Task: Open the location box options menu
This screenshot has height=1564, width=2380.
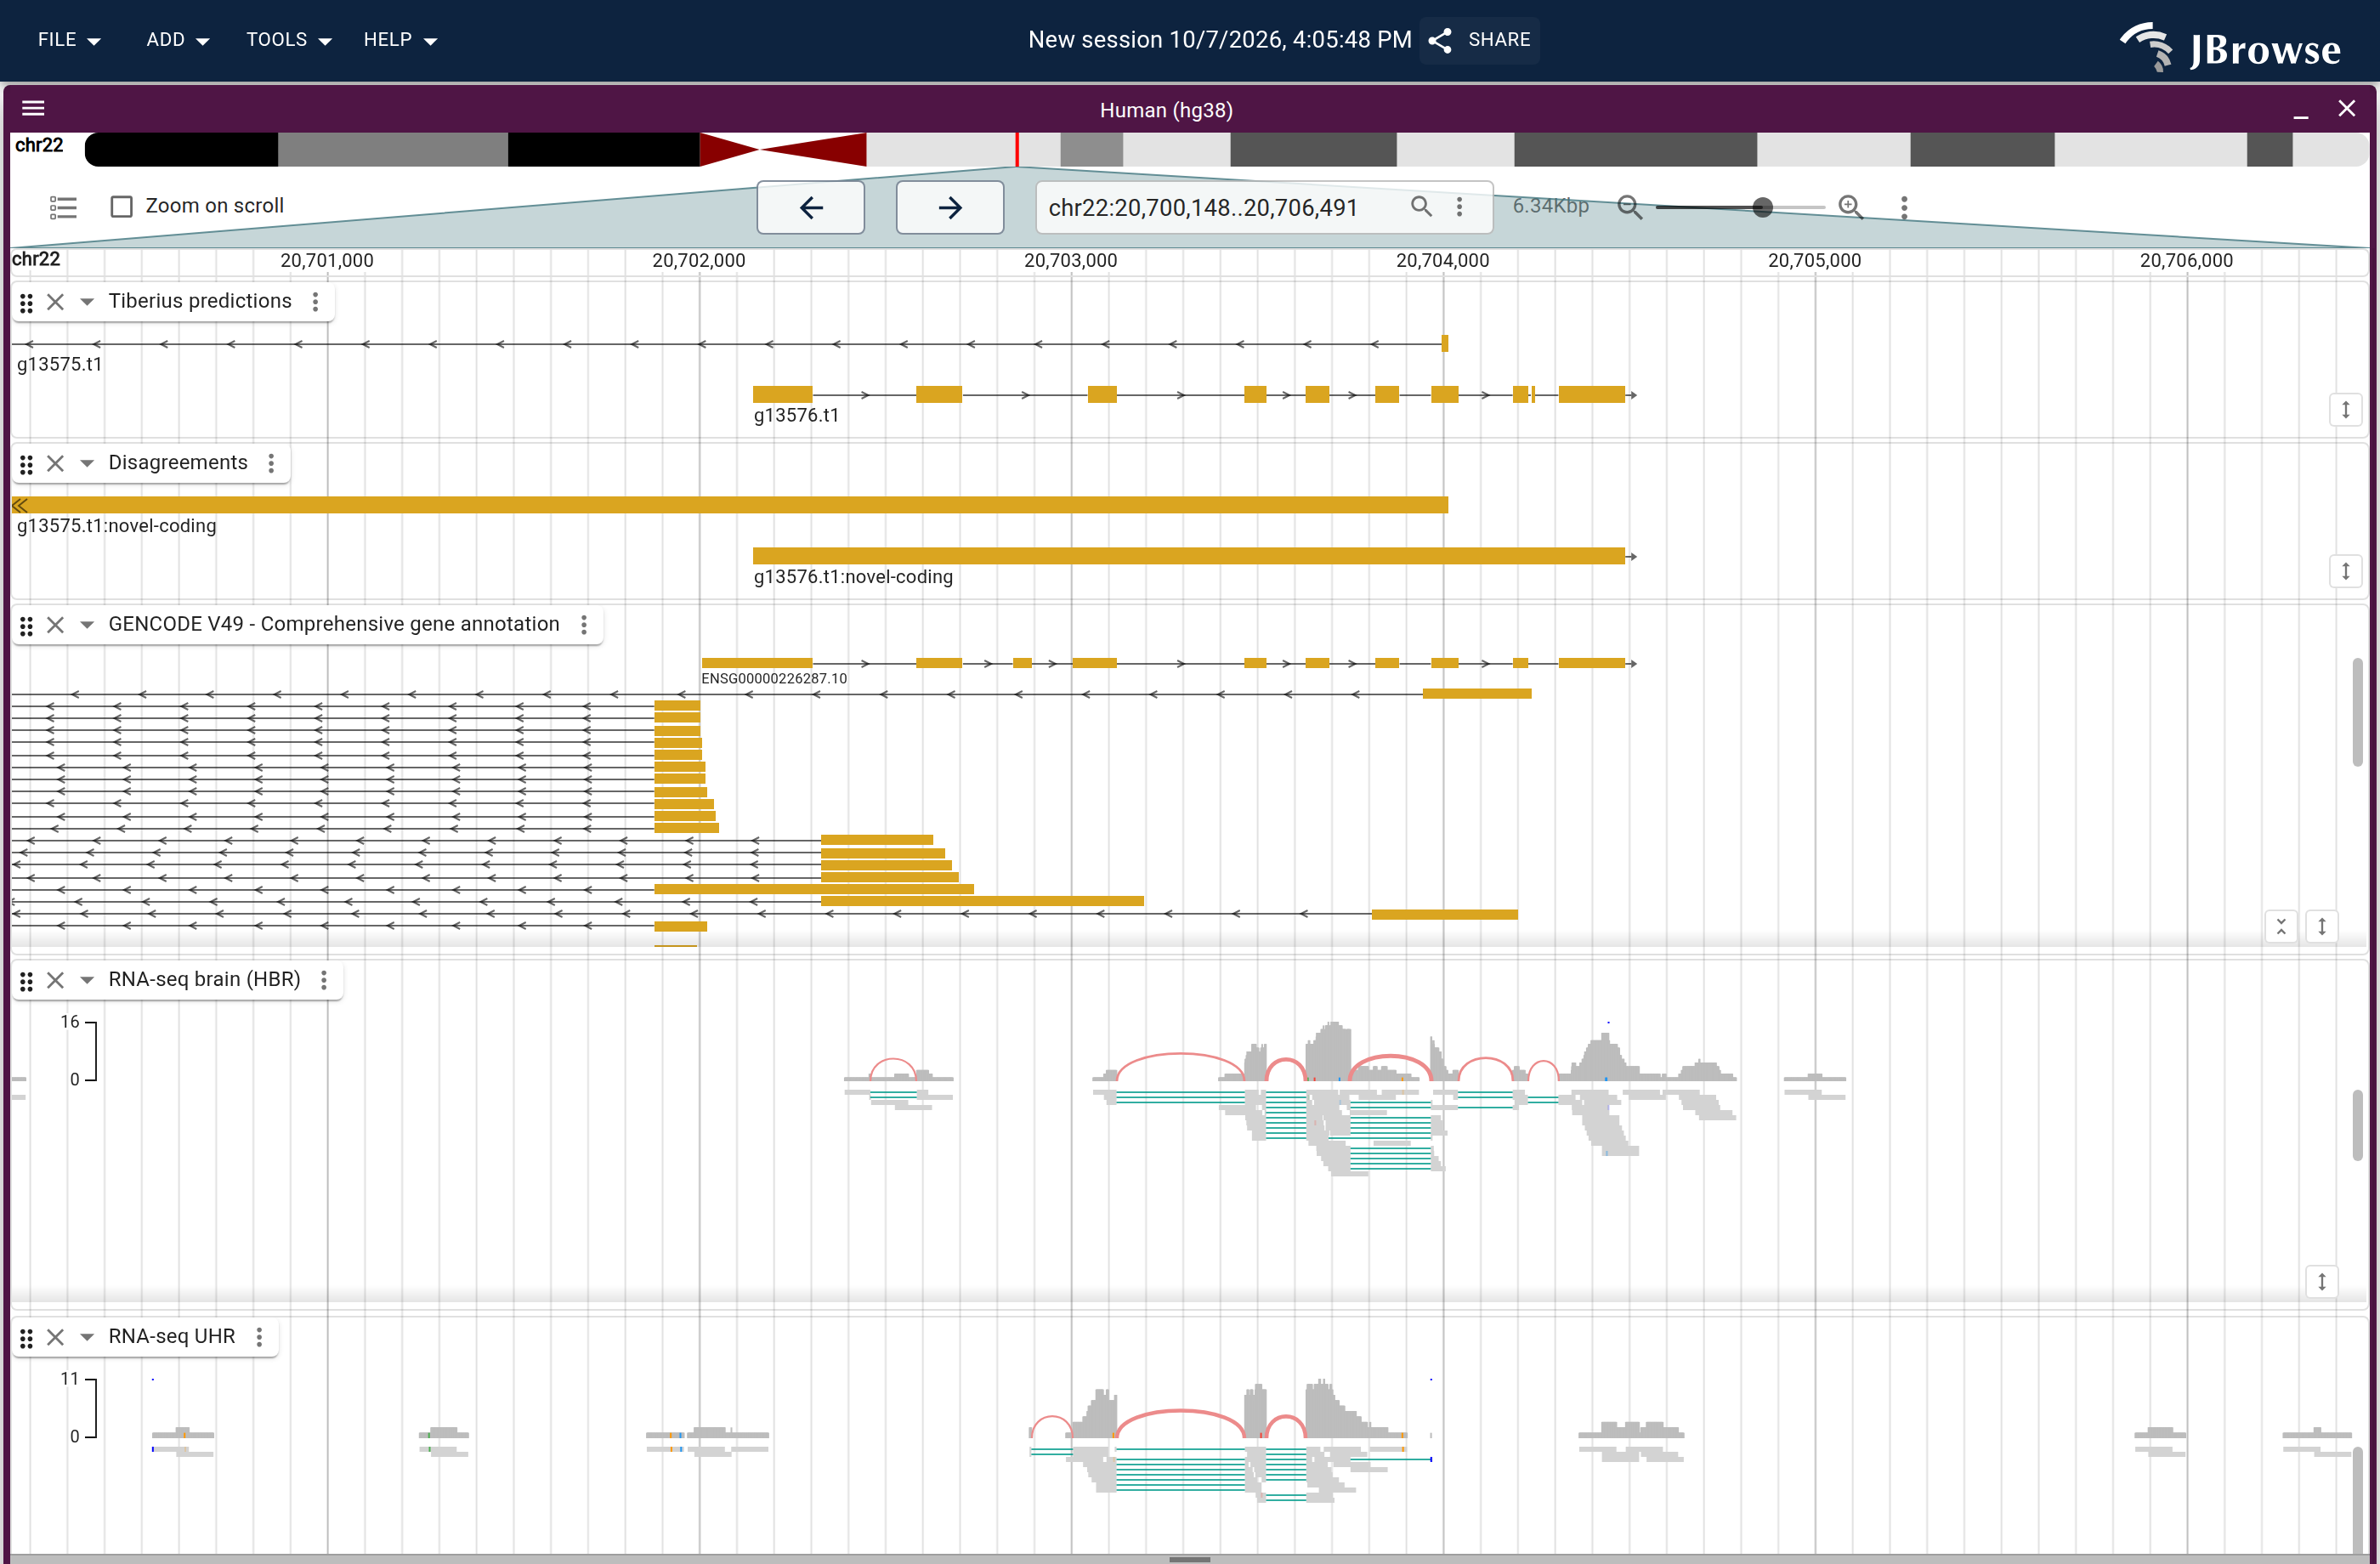Action: (x=1460, y=206)
